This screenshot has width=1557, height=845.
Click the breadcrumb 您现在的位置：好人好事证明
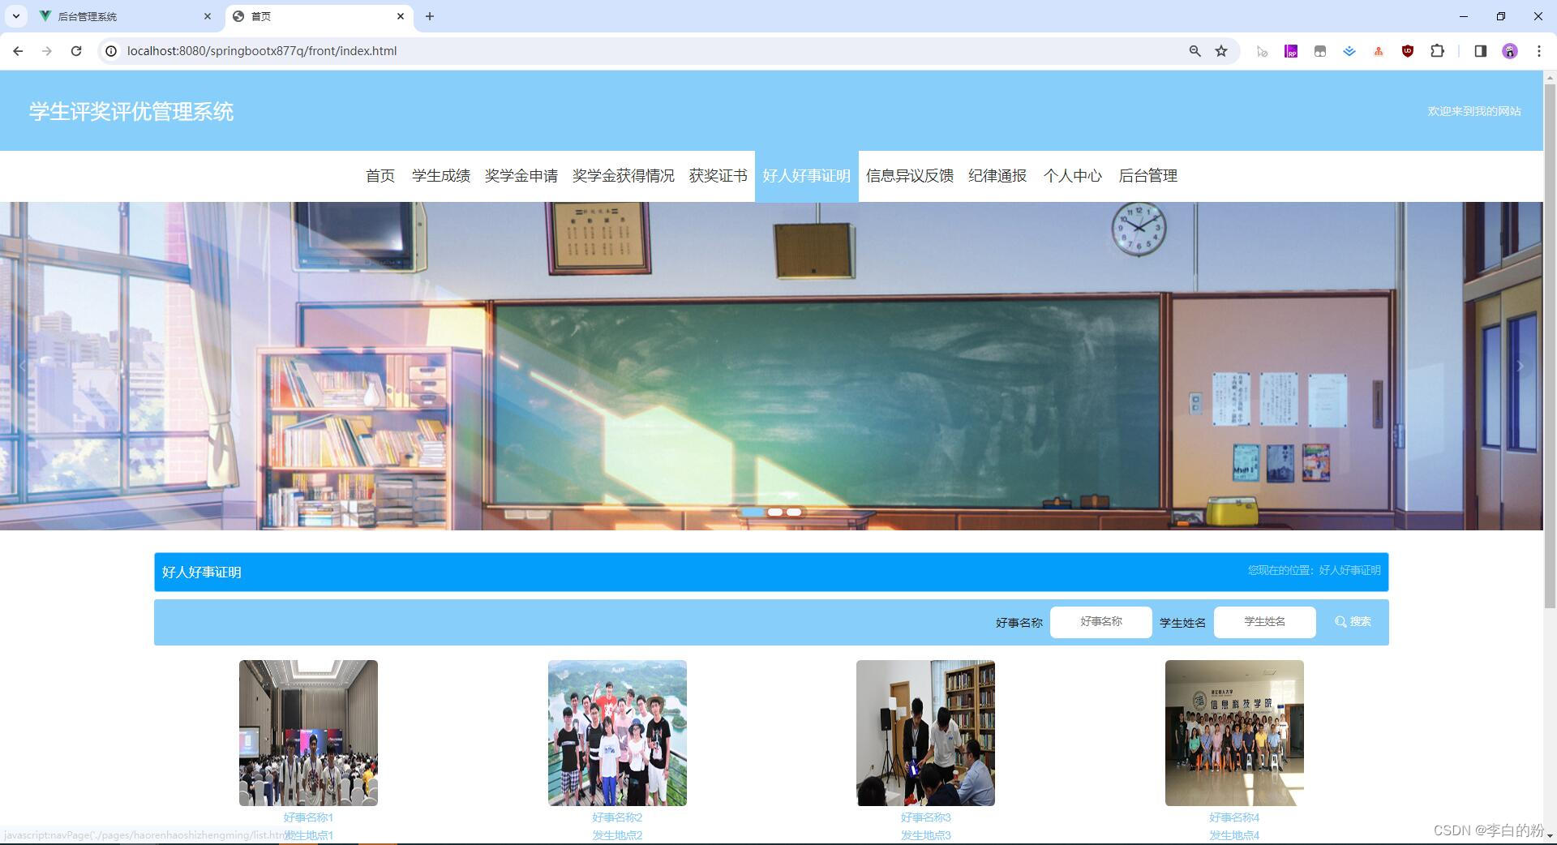1314,571
